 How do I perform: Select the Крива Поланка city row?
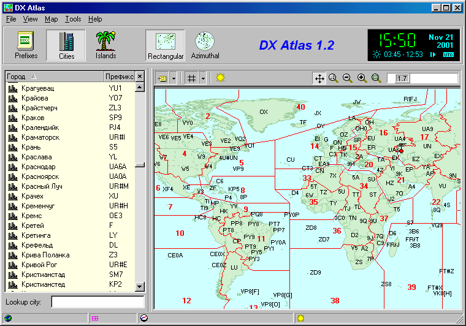(x=70, y=255)
